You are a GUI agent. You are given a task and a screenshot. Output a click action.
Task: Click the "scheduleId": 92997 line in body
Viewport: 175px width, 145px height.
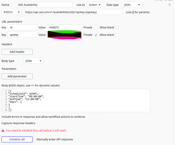(x=23, y=94)
